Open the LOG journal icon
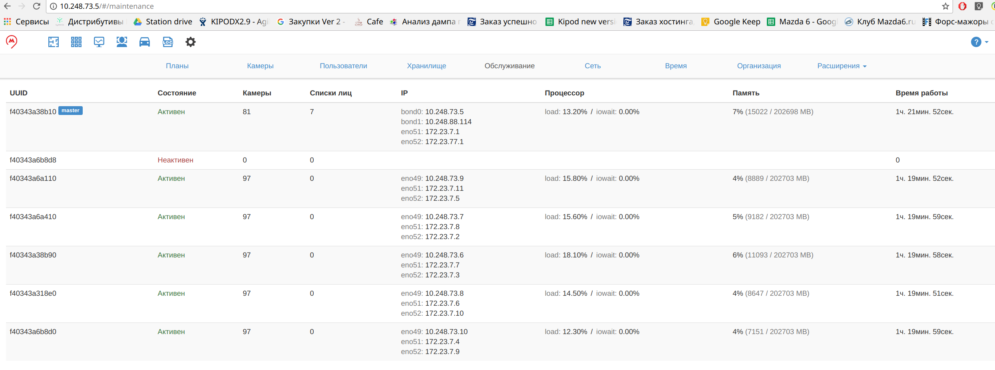Screen dimensions: 995x370 [x=168, y=42]
